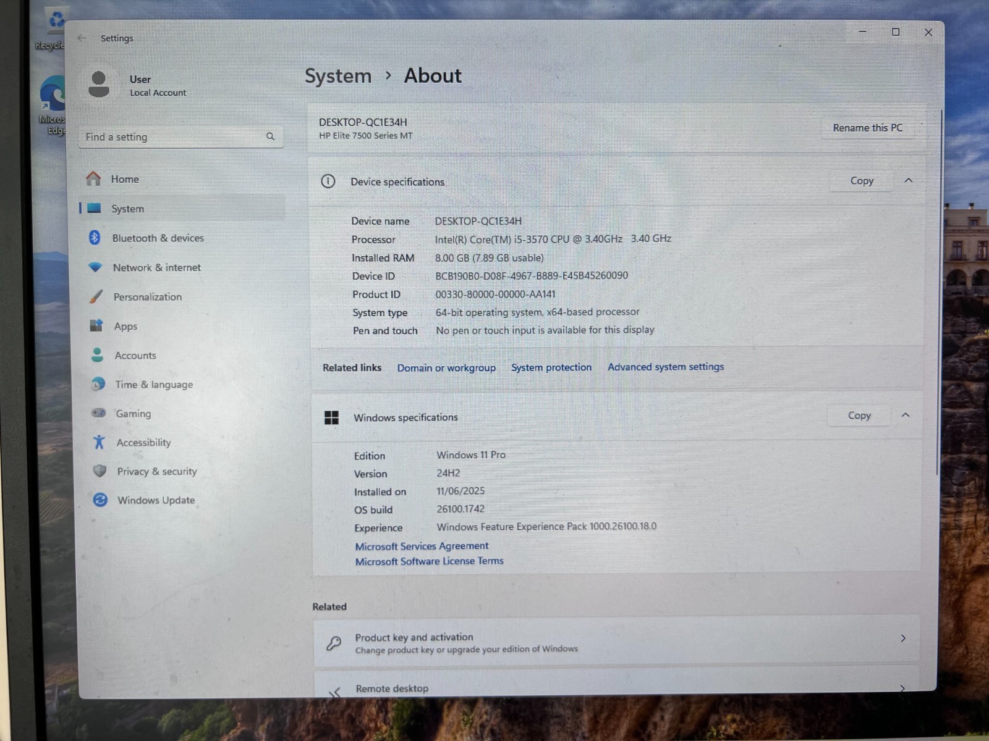This screenshot has height=741, width=989.
Task: Open Product key and activation
Action: tap(616, 640)
